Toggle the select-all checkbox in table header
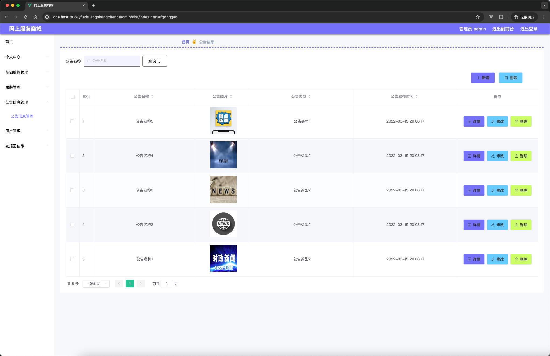This screenshot has width=550, height=356. pos(73,97)
